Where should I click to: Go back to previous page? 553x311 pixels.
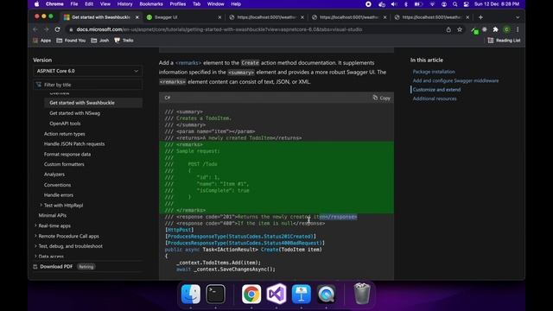35,29
